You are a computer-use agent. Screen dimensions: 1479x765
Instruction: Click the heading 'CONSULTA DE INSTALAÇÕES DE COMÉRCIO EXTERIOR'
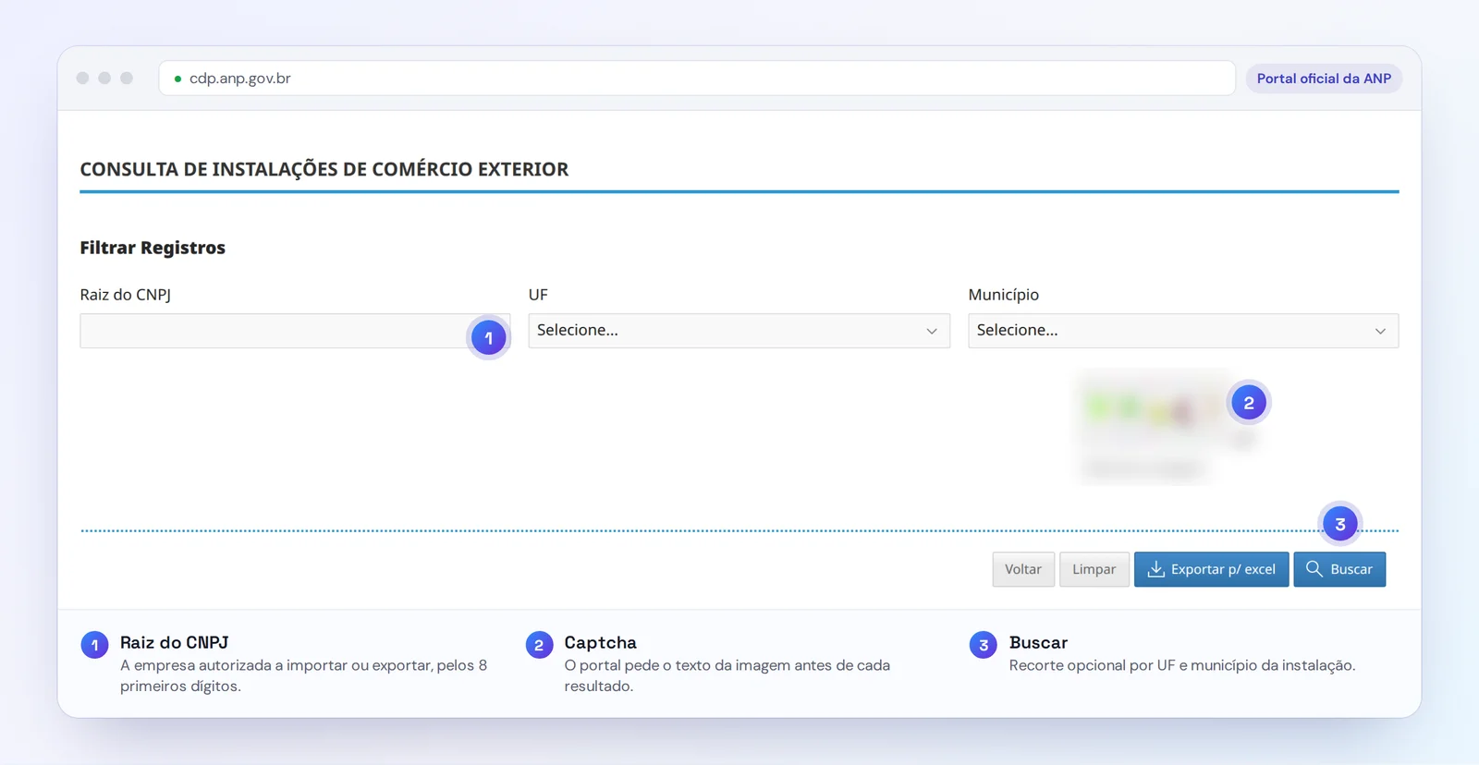point(324,169)
